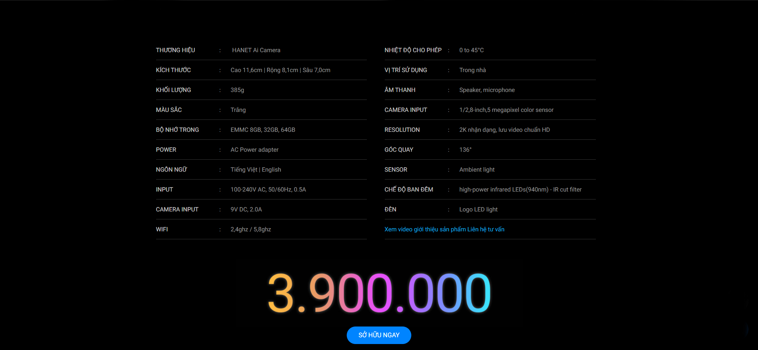Viewport: 758px width, 350px height.
Task: Click the RESOLUTION label
Action: 402,130
